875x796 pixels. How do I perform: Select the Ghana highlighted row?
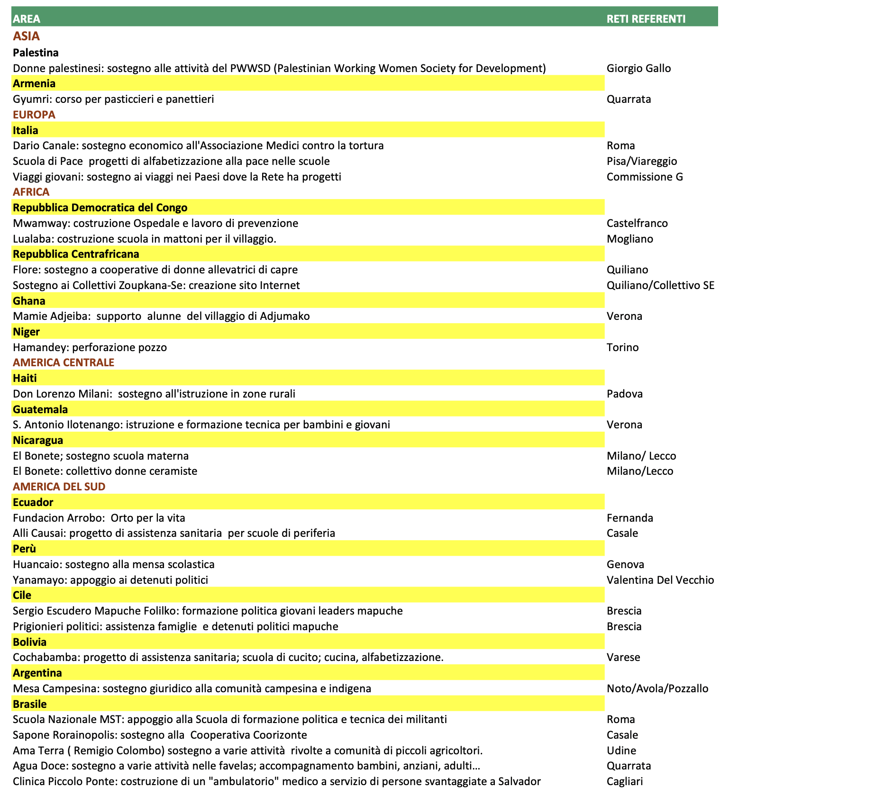[308, 300]
